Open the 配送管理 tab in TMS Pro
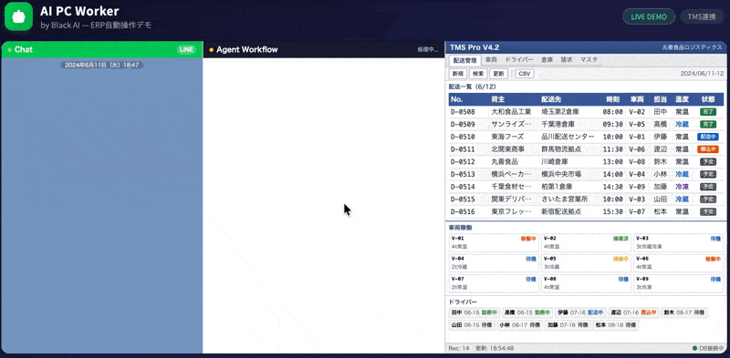The width and height of the screenshot is (730, 358). coord(464,60)
